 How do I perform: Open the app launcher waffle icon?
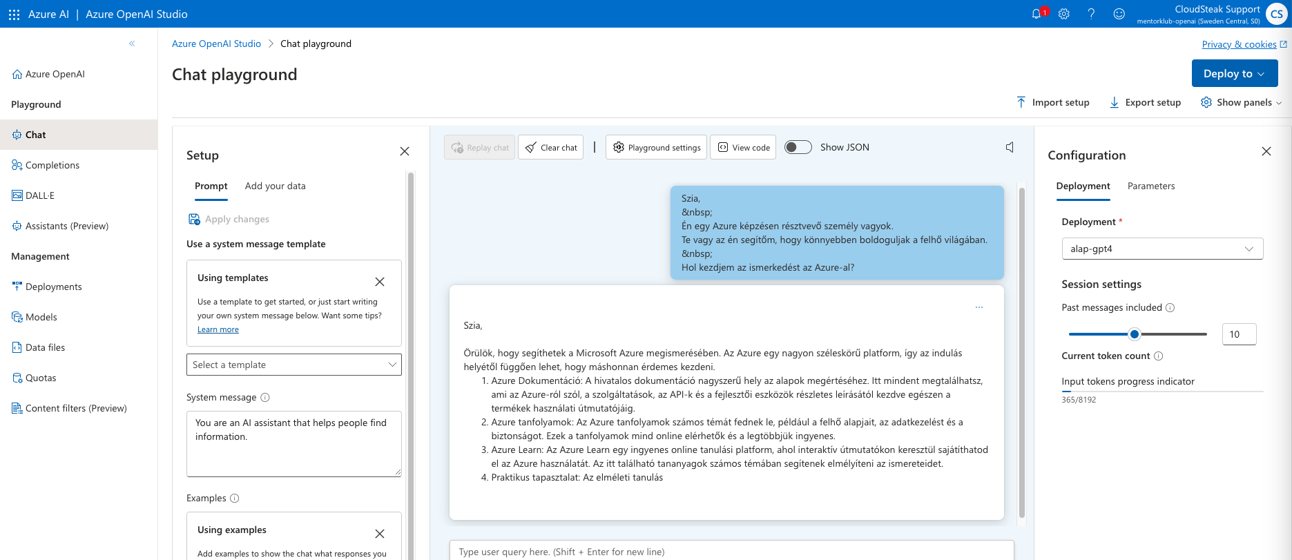[14, 14]
